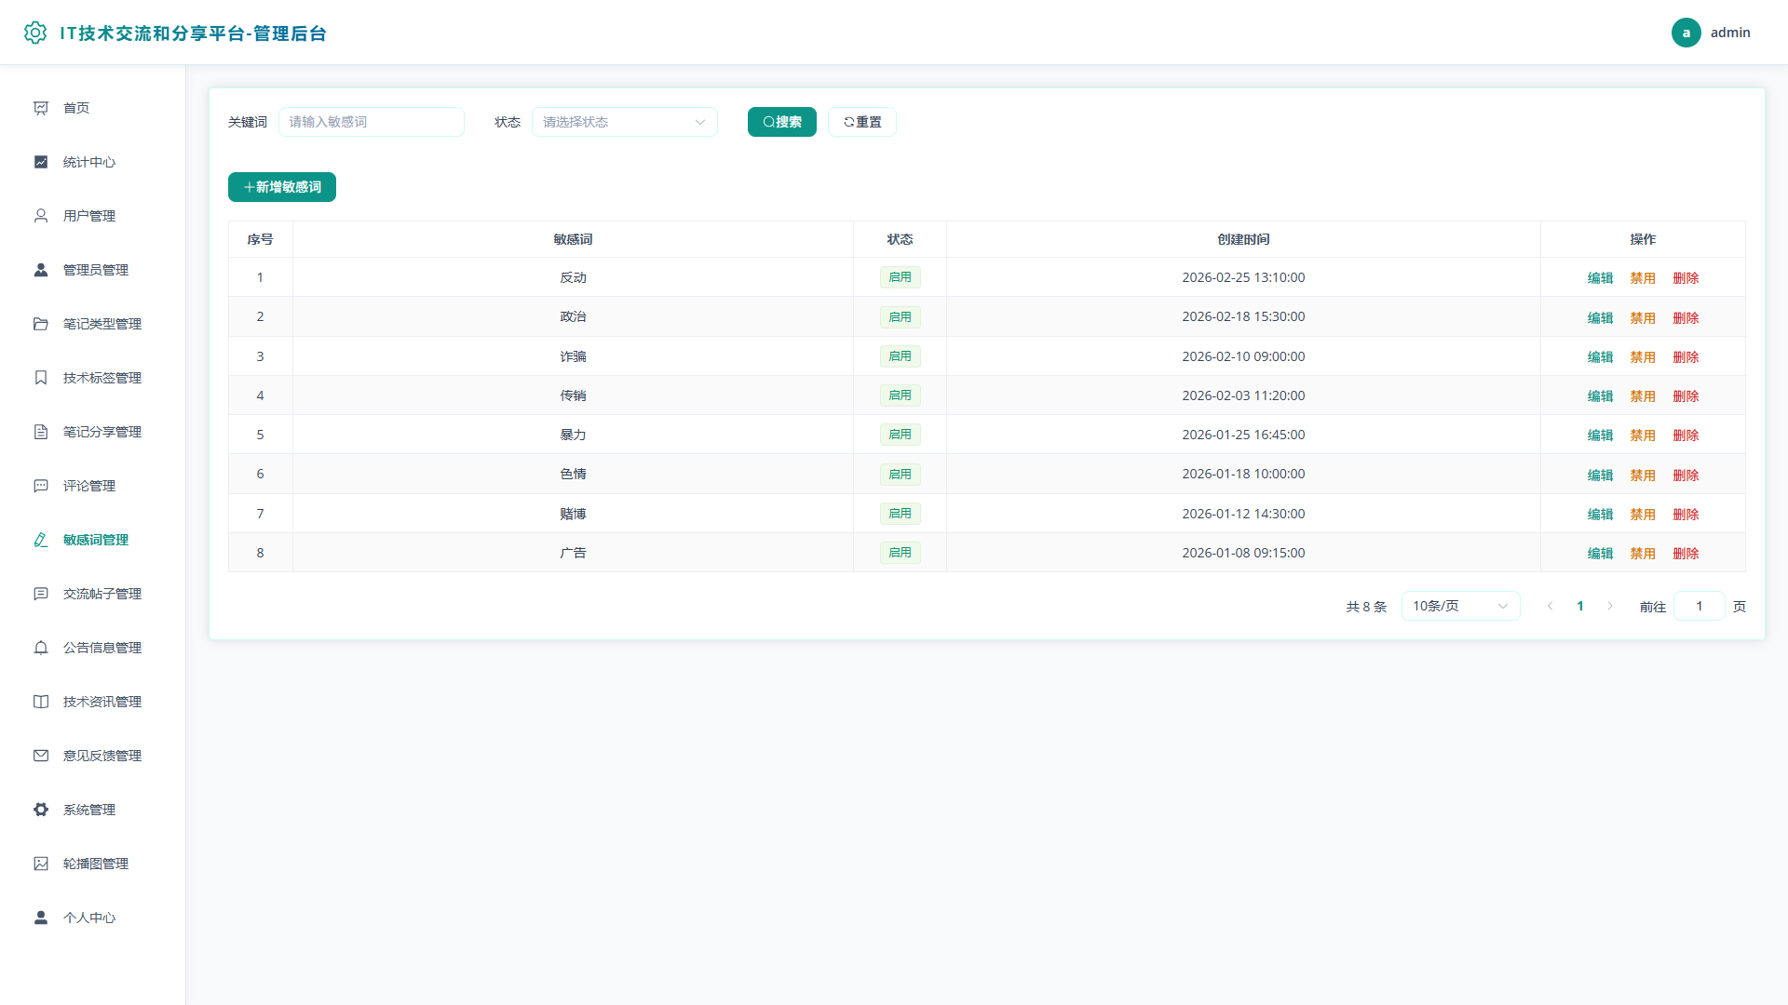Image resolution: width=1788 pixels, height=1005 pixels.
Task: Open the 状态 filter dropdown
Action: (x=625, y=122)
